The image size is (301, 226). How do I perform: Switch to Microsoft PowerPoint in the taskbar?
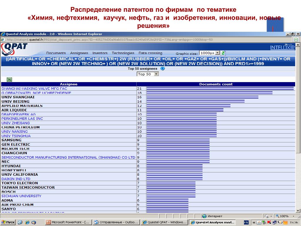[68, 222]
